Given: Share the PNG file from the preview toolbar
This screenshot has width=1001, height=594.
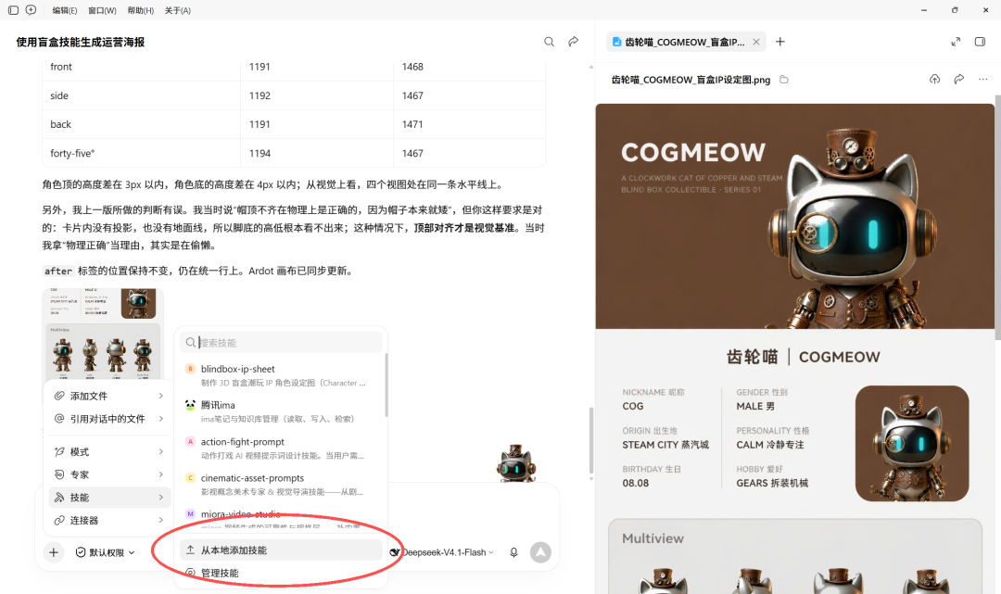Looking at the screenshot, I should pyautogui.click(x=959, y=79).
